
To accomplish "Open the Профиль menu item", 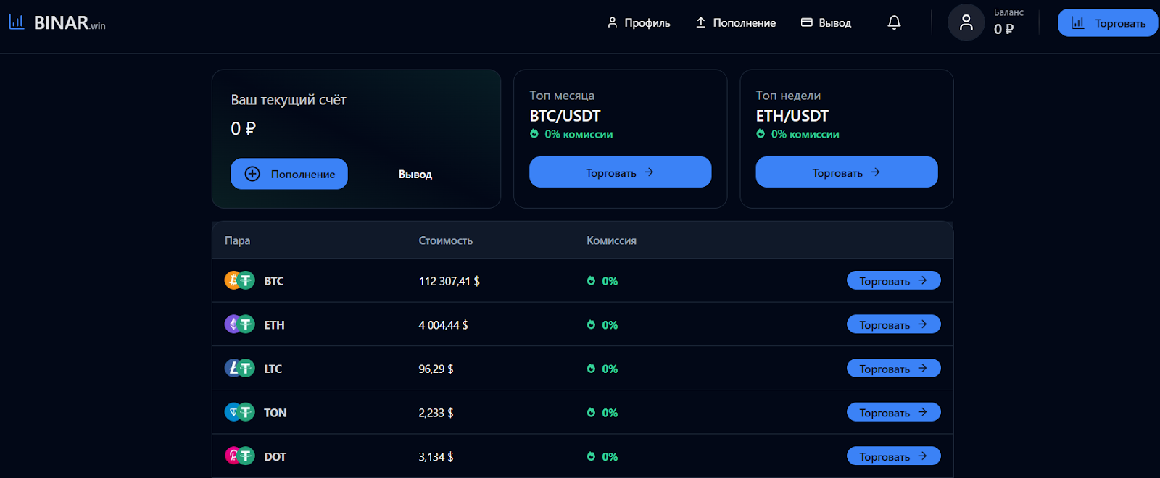I will coord(639,23).
